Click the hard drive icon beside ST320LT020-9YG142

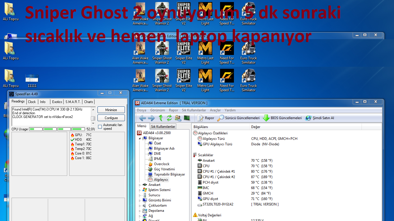tap(200, 204)
